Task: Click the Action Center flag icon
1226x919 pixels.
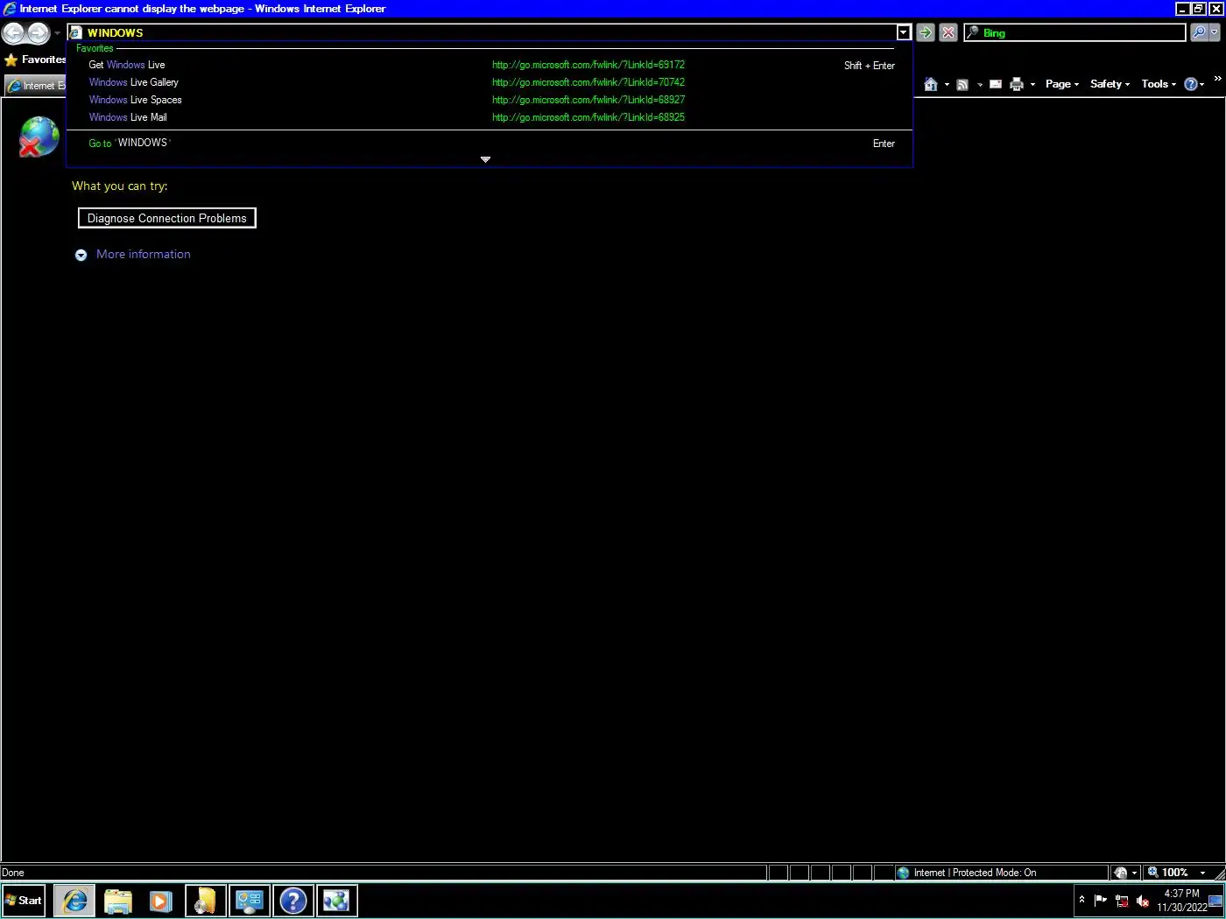Action: point(1101,901)
